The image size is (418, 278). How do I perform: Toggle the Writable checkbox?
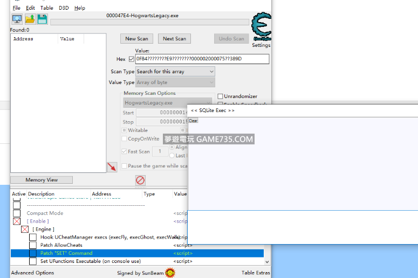coord(124,130)
